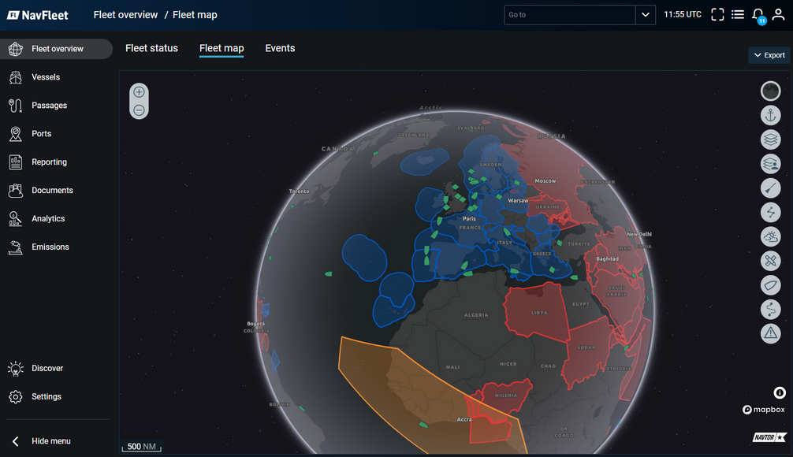Toggle the vessel shape icon
793x457 pixels.
click(771, 285)
